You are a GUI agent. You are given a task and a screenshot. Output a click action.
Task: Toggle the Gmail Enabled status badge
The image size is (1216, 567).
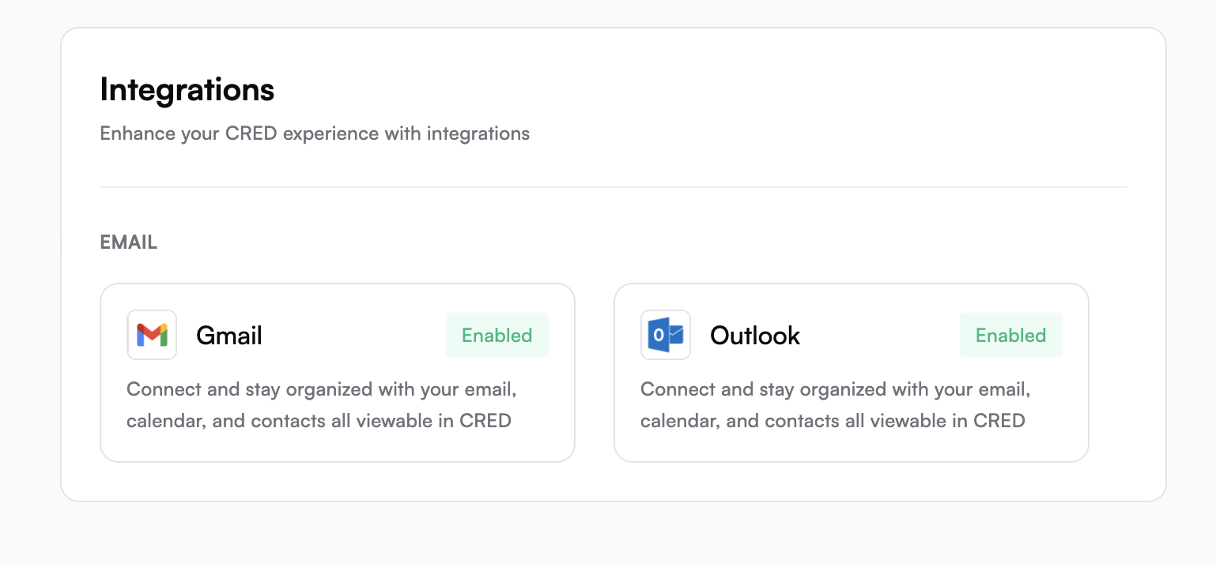[497, 335]
